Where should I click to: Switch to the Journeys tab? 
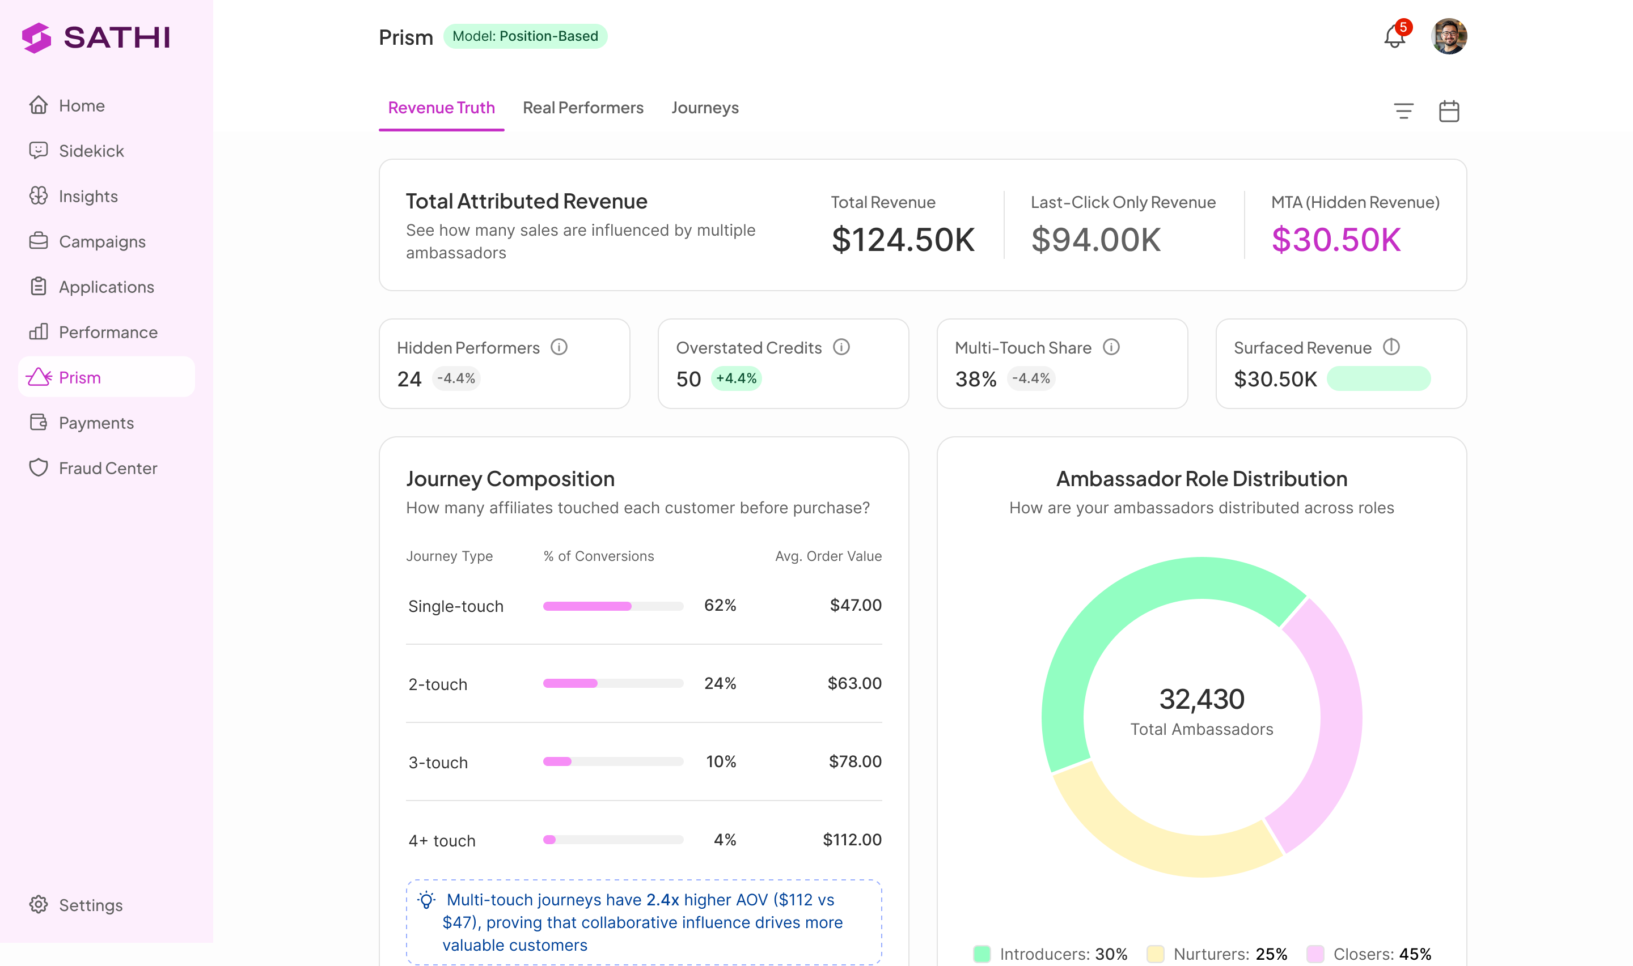(x=705, y=108)
